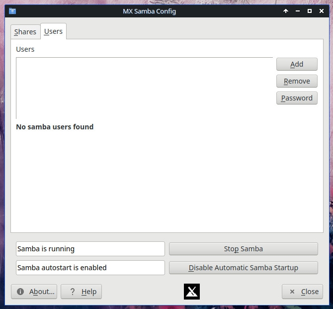Click the 'Samba autostart is enabled' field
This screenshot has height=309, width=333.
pyautogui.click(x=90, y=268)
